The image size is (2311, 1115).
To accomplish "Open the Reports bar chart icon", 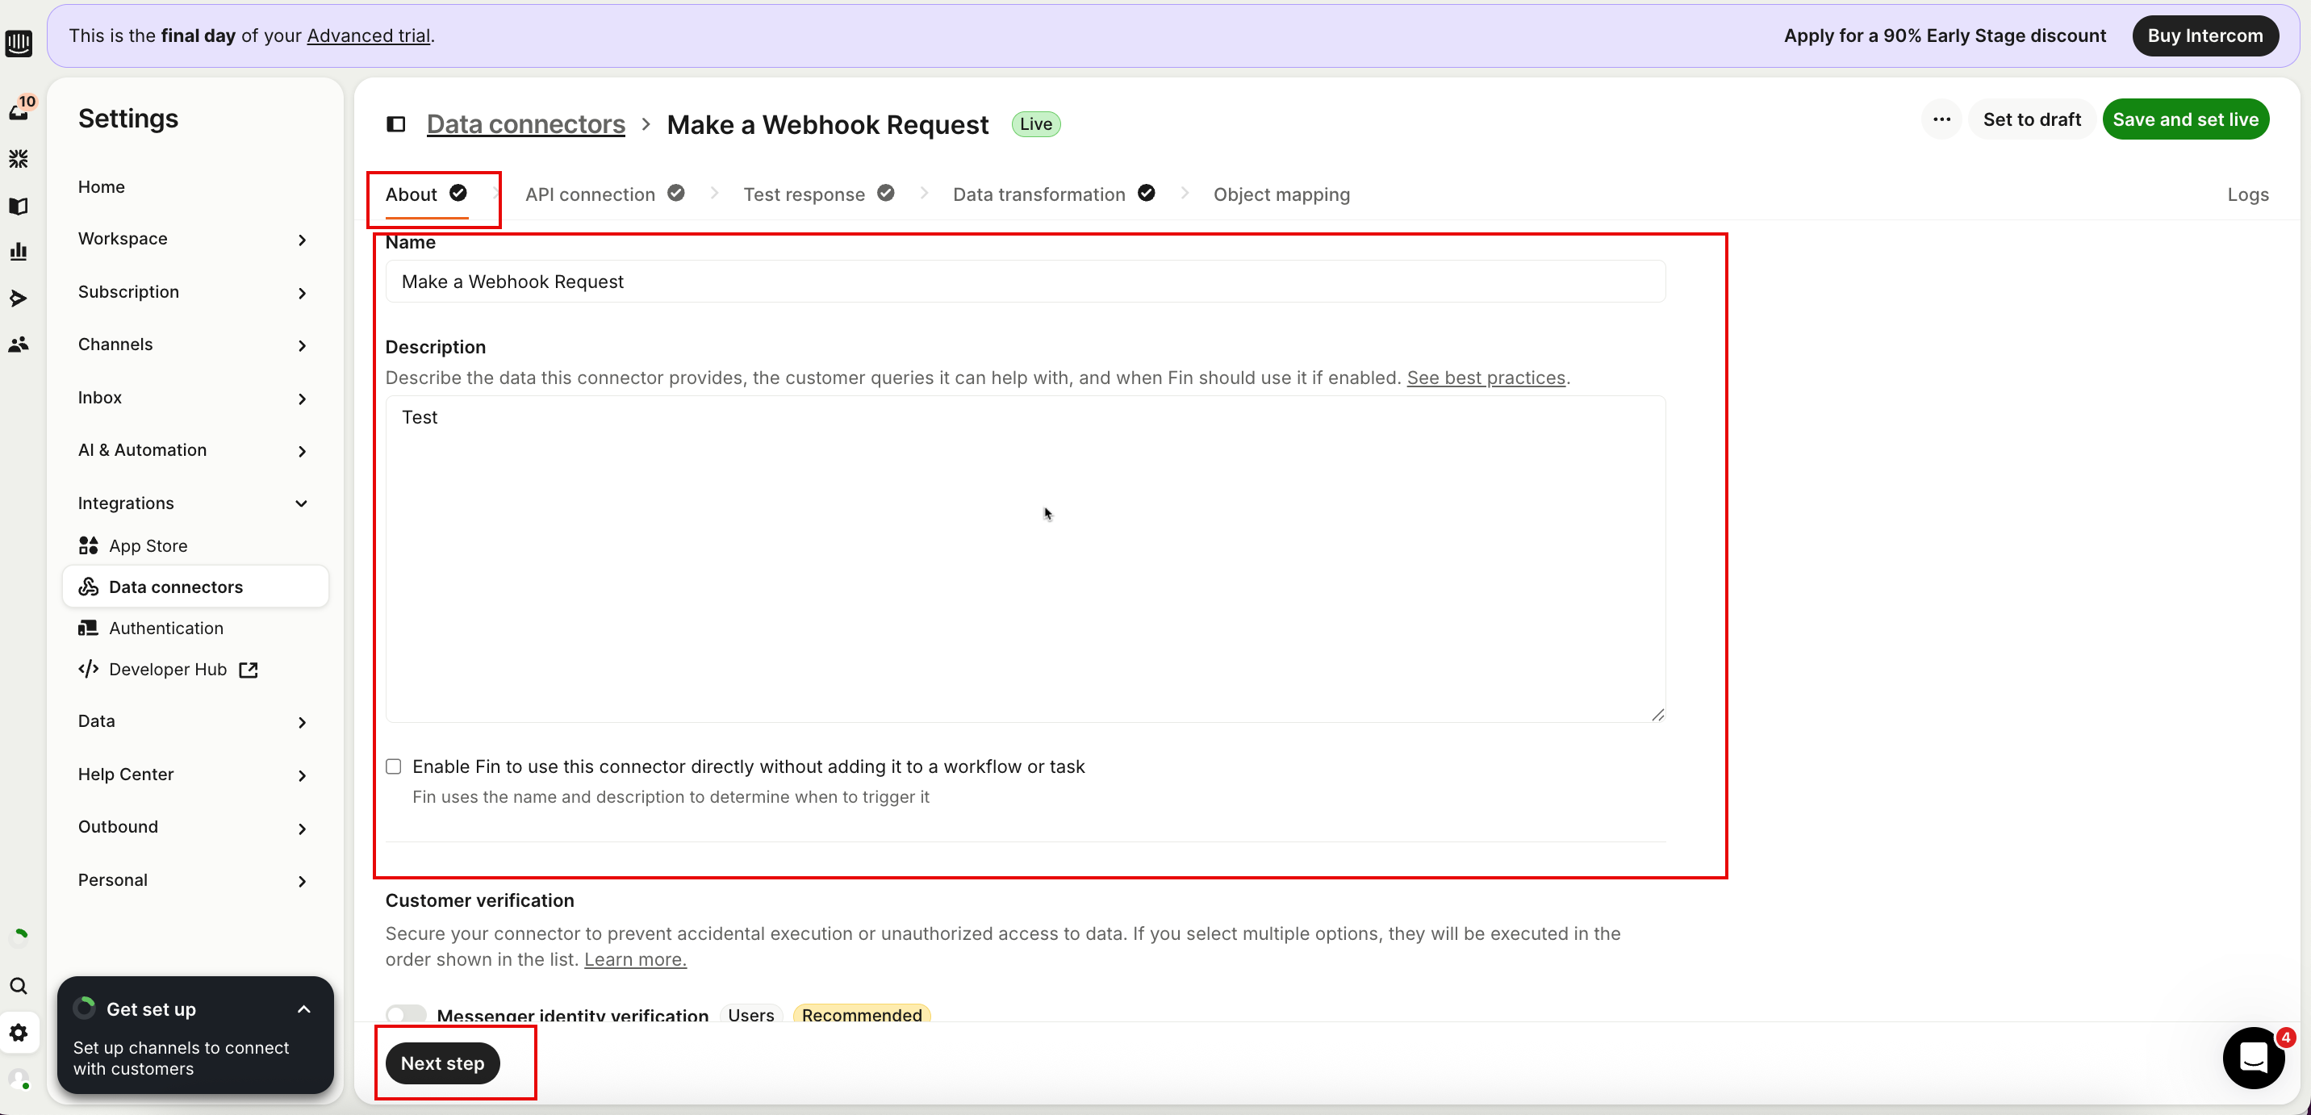I will point(19,252).
